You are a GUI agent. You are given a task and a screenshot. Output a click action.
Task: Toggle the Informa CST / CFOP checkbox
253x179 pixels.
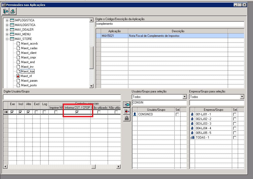[77, 112]
